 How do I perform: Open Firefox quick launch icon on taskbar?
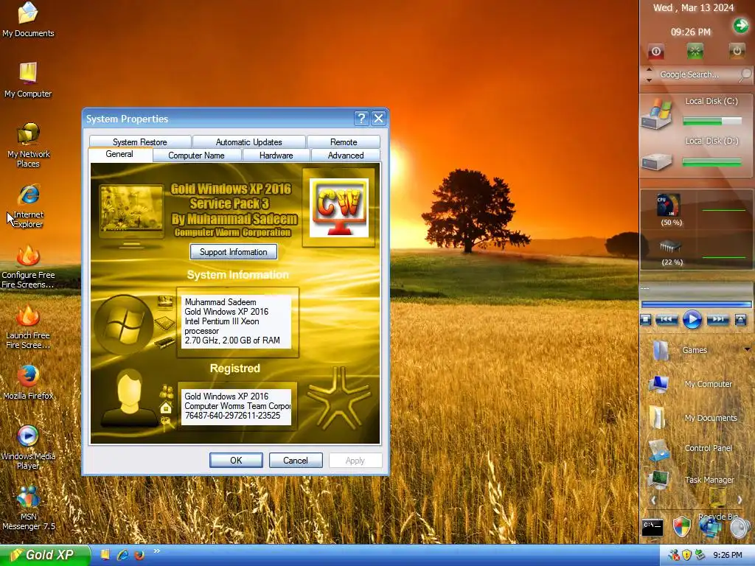pos(139,555)
